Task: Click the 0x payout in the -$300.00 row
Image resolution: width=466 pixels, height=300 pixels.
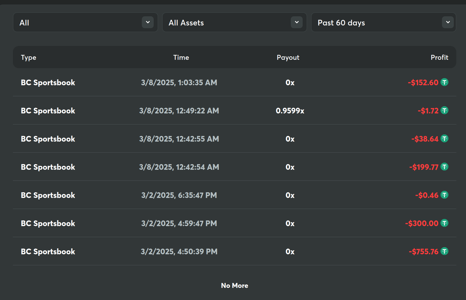Action: [x=290, y=223]
